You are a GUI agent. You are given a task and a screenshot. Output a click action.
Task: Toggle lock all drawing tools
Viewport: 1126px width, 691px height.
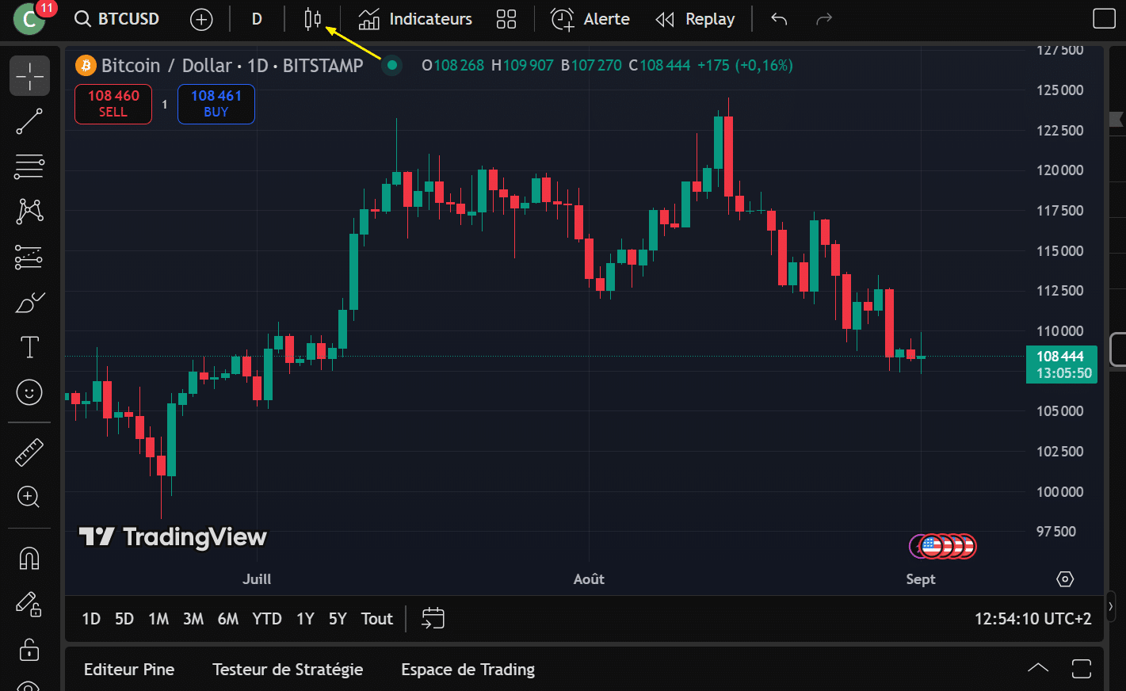29,650
